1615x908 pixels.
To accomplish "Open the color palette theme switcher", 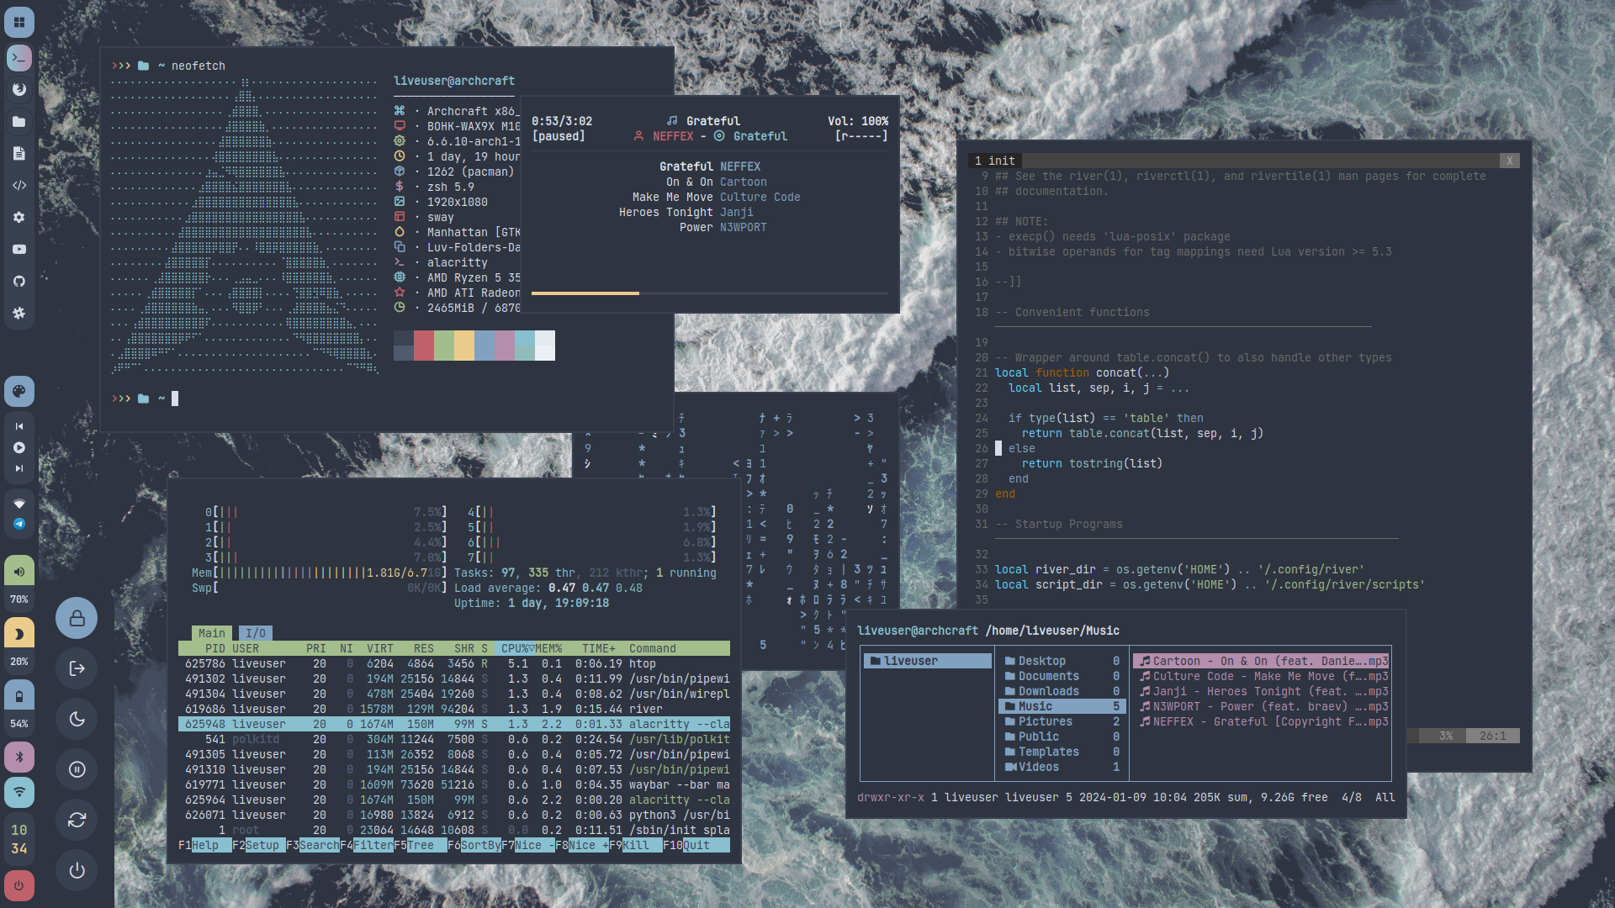I will coord(19,391).
